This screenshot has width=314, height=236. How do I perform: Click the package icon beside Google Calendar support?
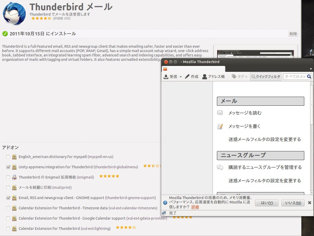pos(14,218)
